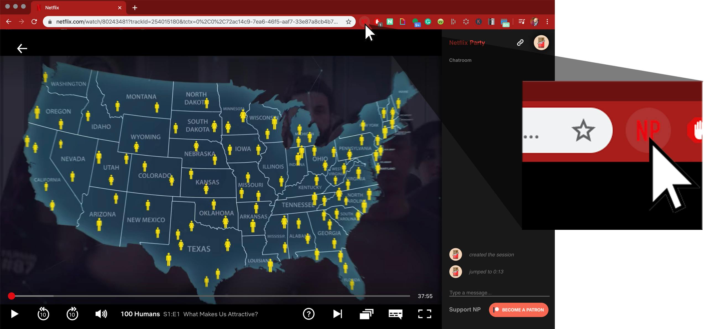The image size is (705, 329).
Task: Bookmark this page with the star icon
Action: (x=348, y=22)
